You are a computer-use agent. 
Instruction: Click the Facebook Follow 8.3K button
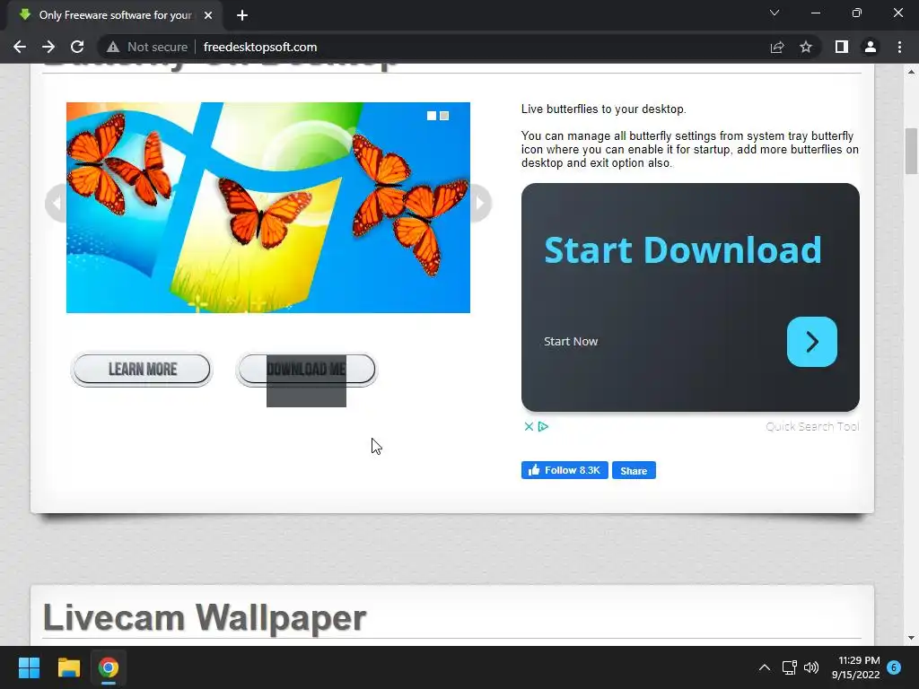[x=565, y=470]
